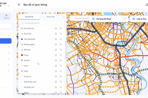Click the magnifier icon in the layer search box
Viewport: 148px width, 98px height.
point(22,23)
